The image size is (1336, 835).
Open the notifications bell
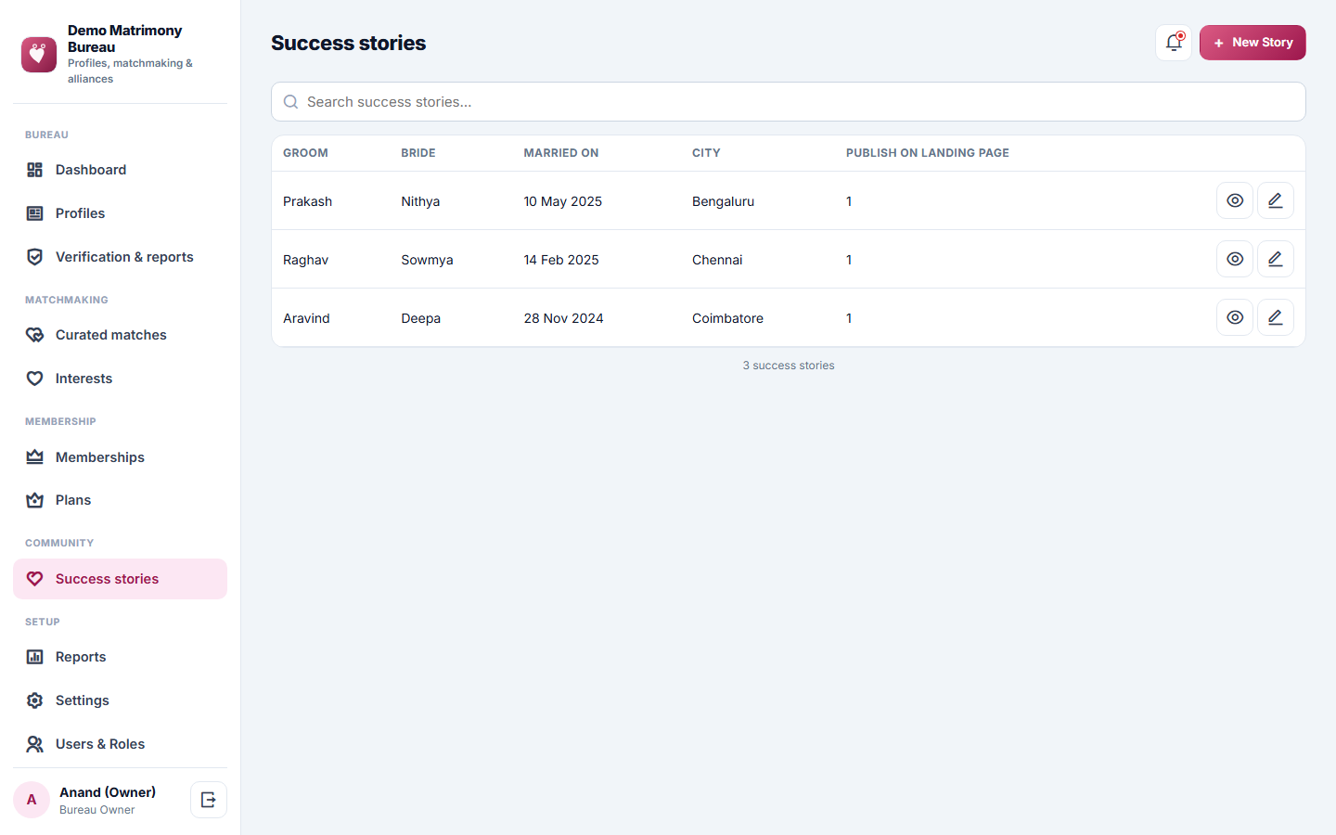click(1174, 43)
